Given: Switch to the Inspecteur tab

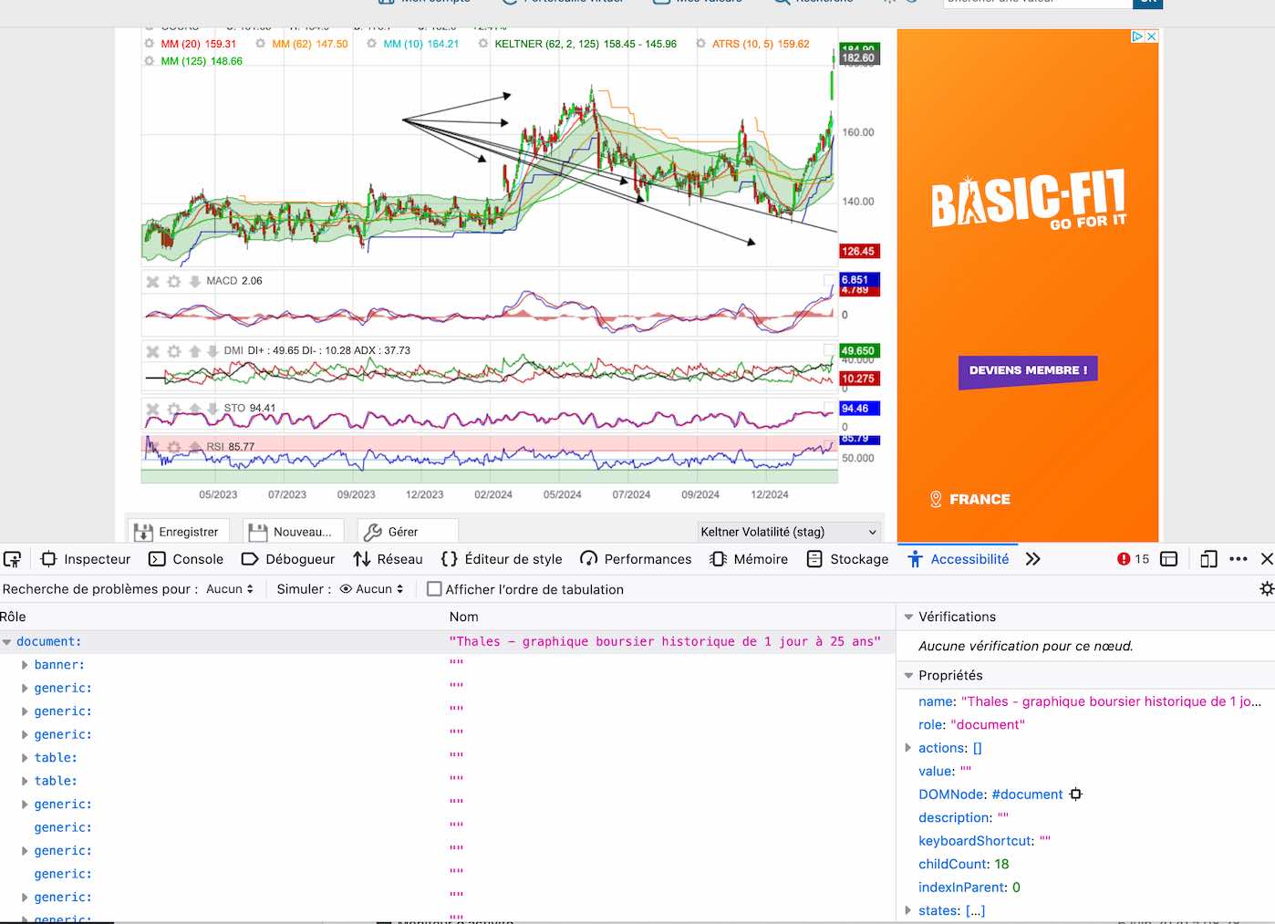Looking at the screenshot, I should pos(86,559).
